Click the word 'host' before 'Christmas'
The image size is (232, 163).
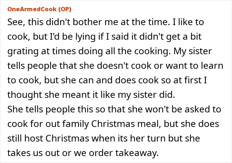click(x=34, y=139)
